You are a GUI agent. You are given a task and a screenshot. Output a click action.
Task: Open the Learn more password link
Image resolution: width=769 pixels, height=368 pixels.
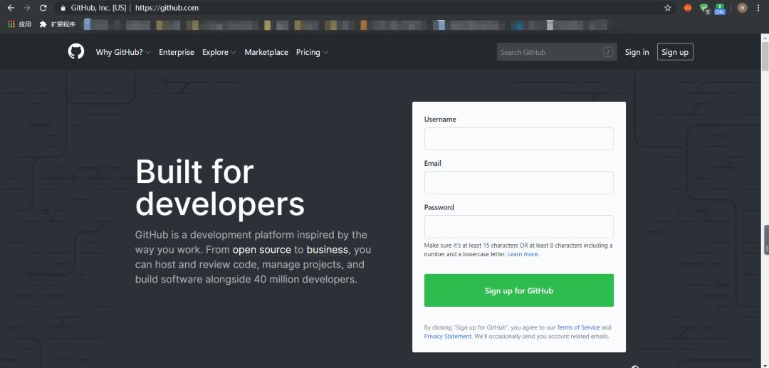pyautogui.click(x=523, y=254)
